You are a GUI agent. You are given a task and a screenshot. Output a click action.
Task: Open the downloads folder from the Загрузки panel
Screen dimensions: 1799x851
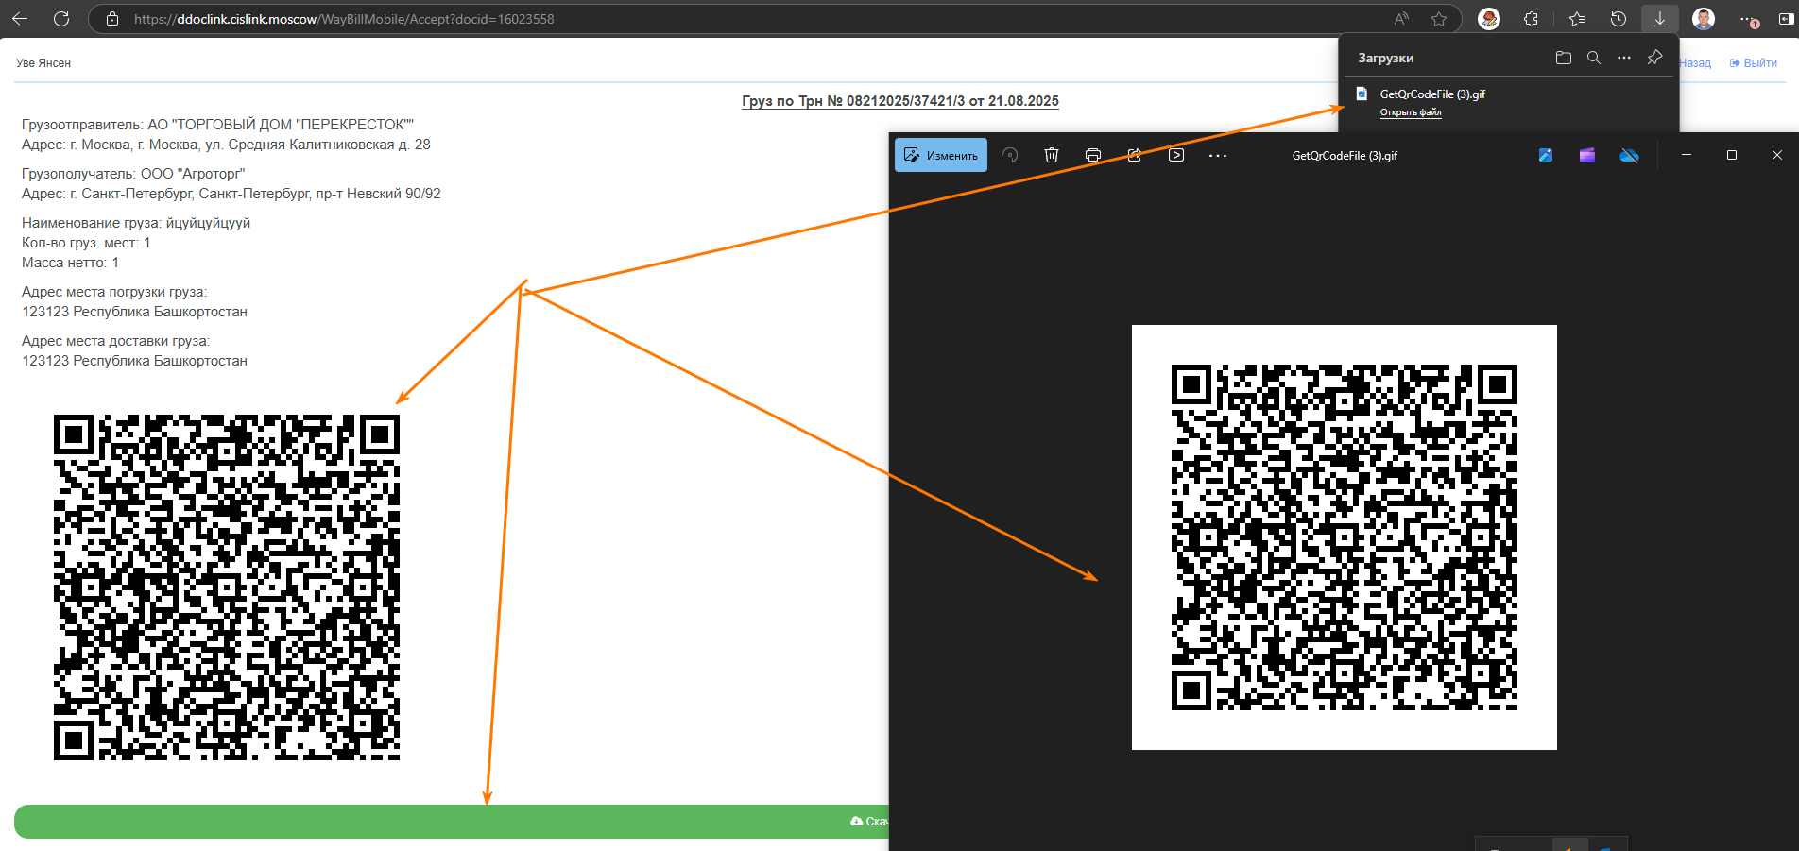pyautogui.click(x=1564, y=58)
